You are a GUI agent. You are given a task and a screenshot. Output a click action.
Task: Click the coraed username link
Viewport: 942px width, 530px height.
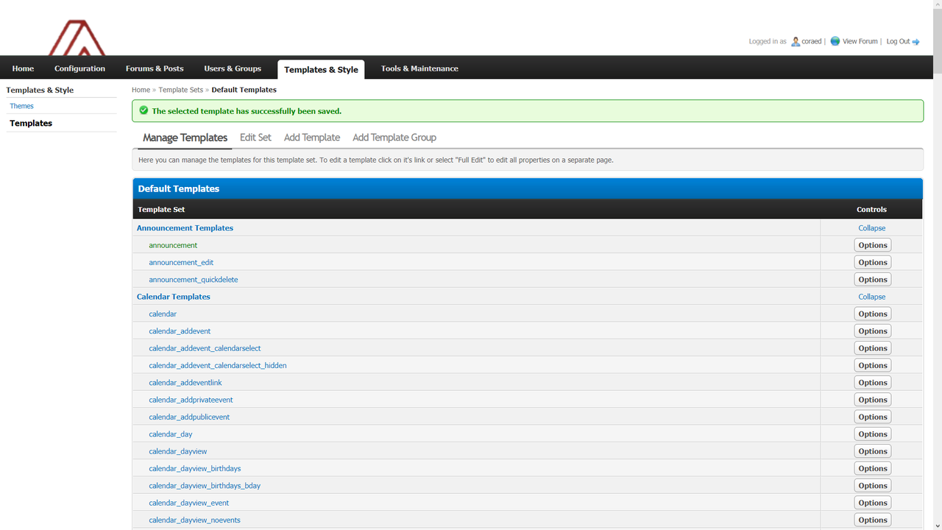pos(812,42)
